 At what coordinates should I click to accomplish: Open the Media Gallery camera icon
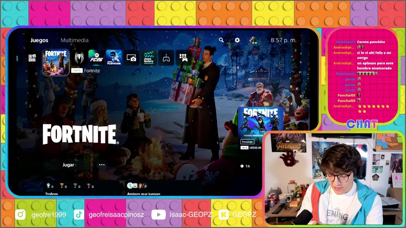coord(131,58)
